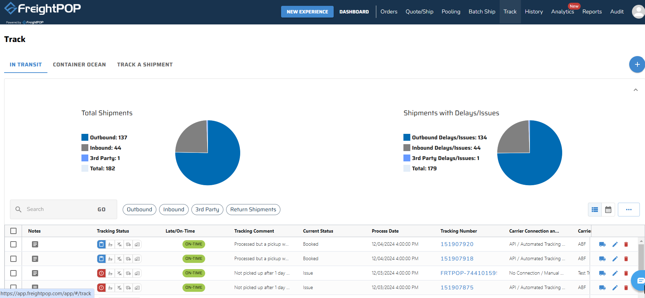645x298 pixels.
Task: Open the Container Ocean tab
Action: pos(79,65)
